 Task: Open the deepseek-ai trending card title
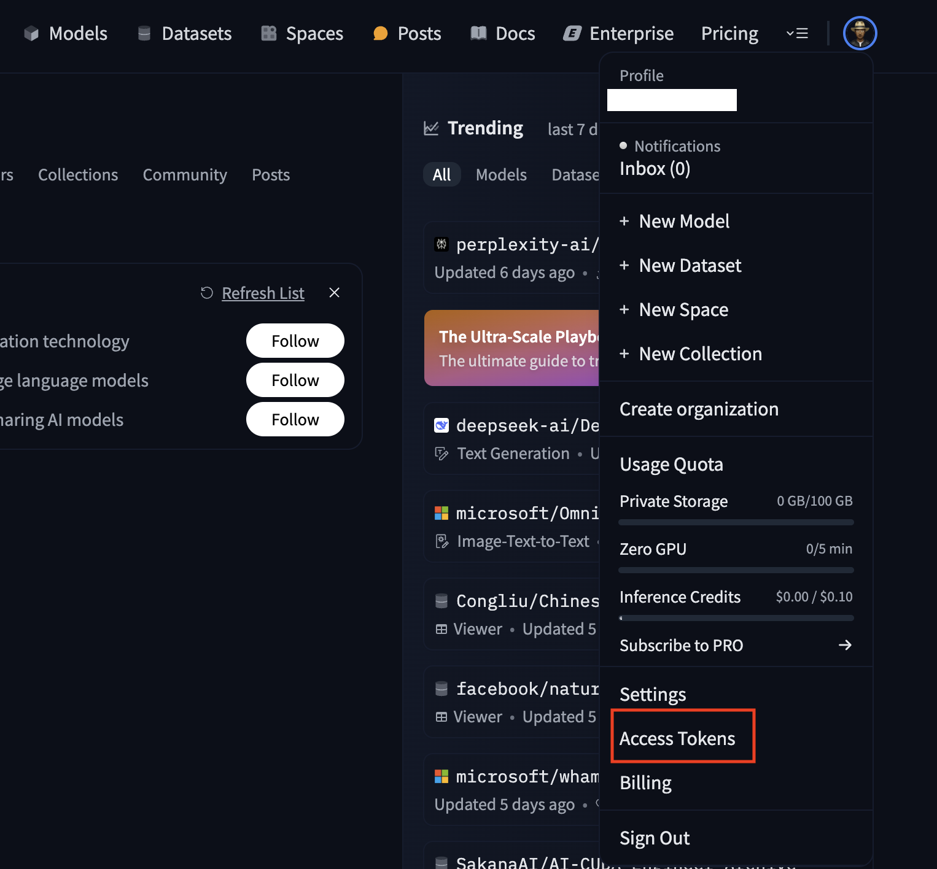(527, 425)
